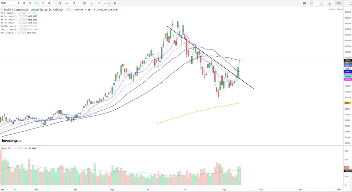352x192 pixels.
Task: Click the save chart cloud-upload icon
Action: pyautogui.click(x=330, y=3)
